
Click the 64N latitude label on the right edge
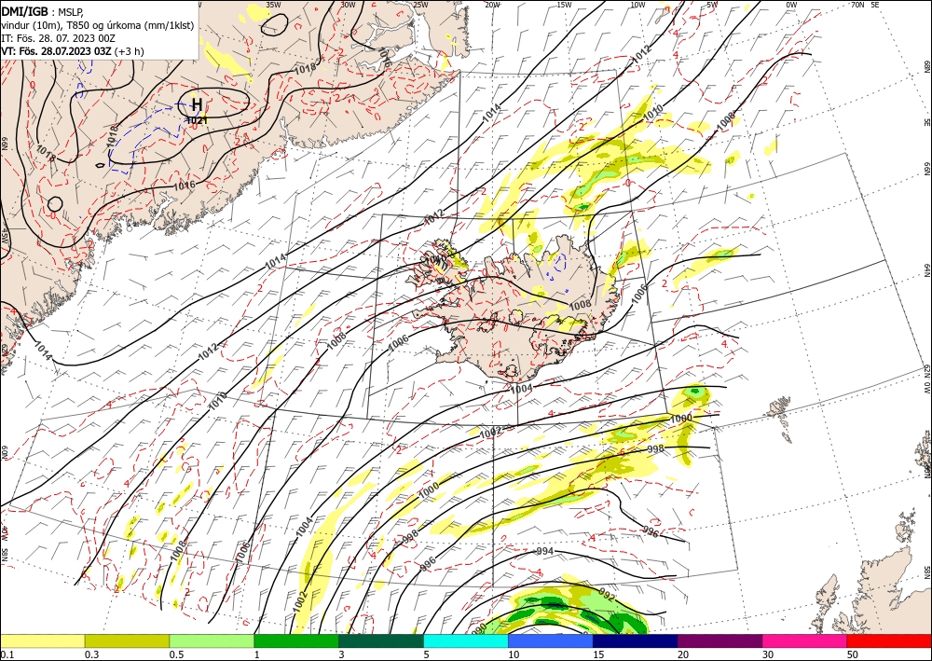(x=926, y=269)
